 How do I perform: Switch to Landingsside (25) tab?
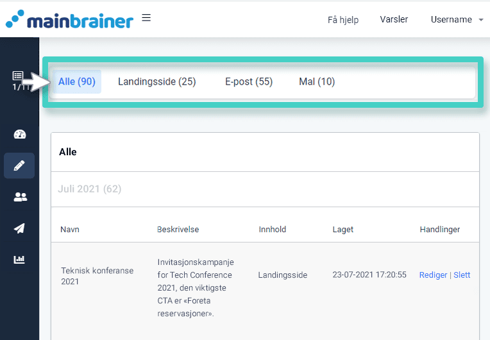click(x=157, y=81)
